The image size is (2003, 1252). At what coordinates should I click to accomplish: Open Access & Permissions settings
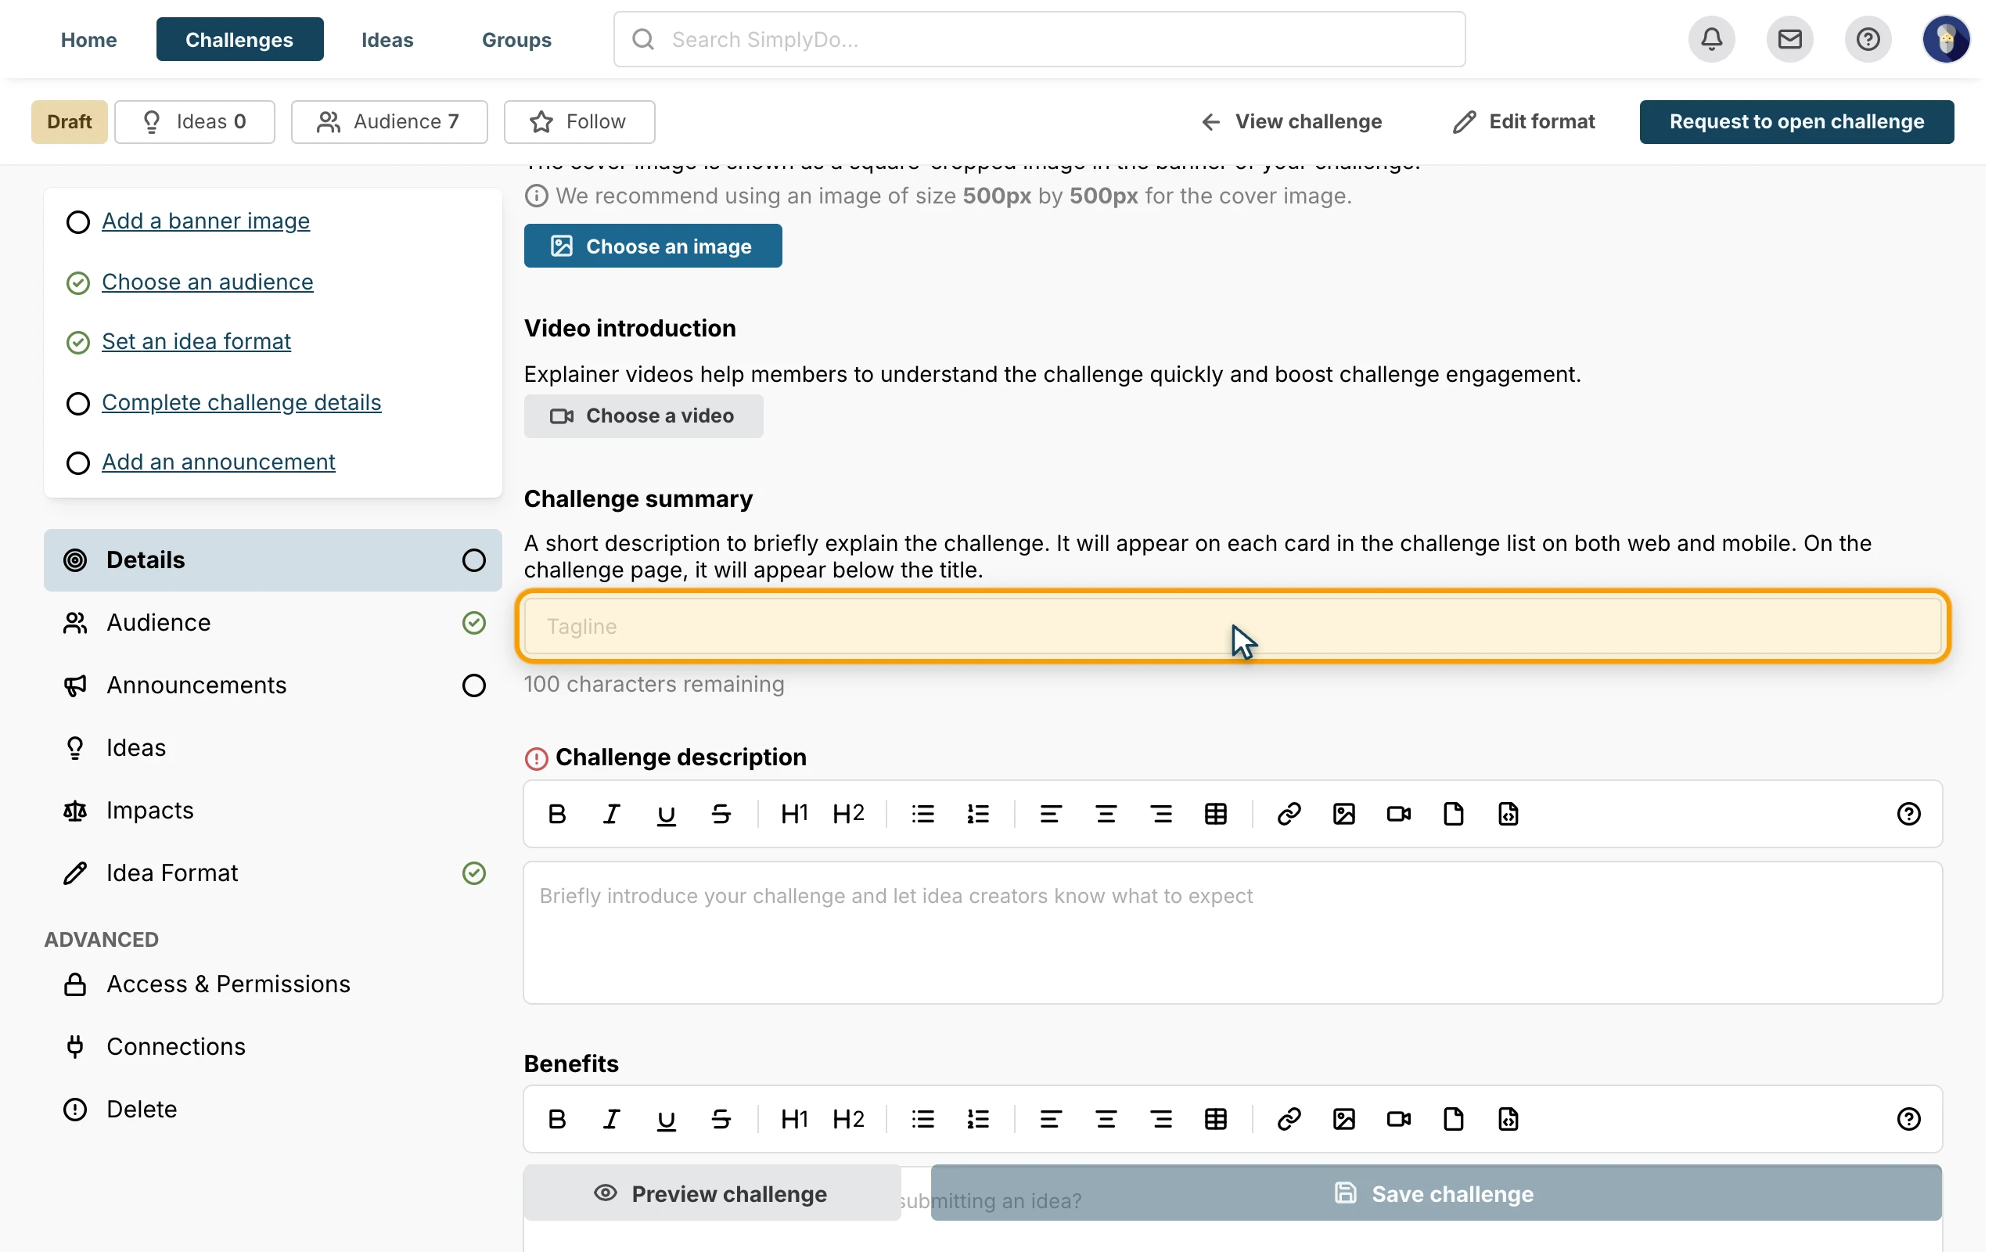click(273, 984)
